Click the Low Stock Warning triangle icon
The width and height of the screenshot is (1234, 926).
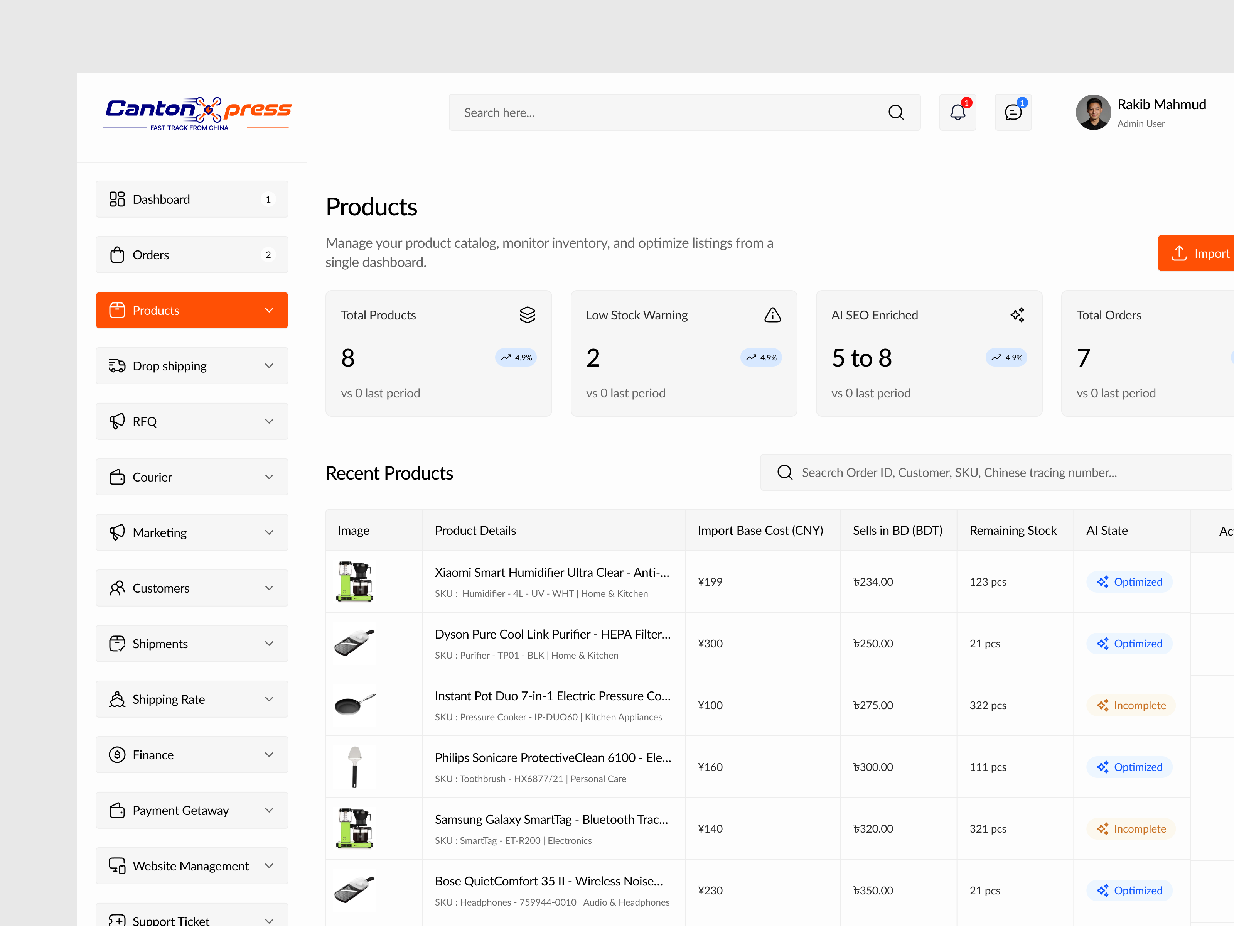tap(773, 315)
